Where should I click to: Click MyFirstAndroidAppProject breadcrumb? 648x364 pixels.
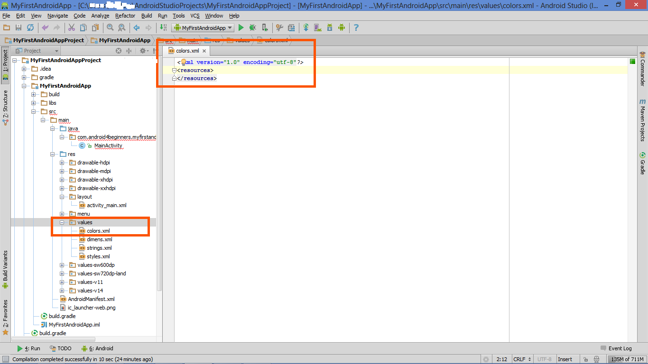click(45, 40)
